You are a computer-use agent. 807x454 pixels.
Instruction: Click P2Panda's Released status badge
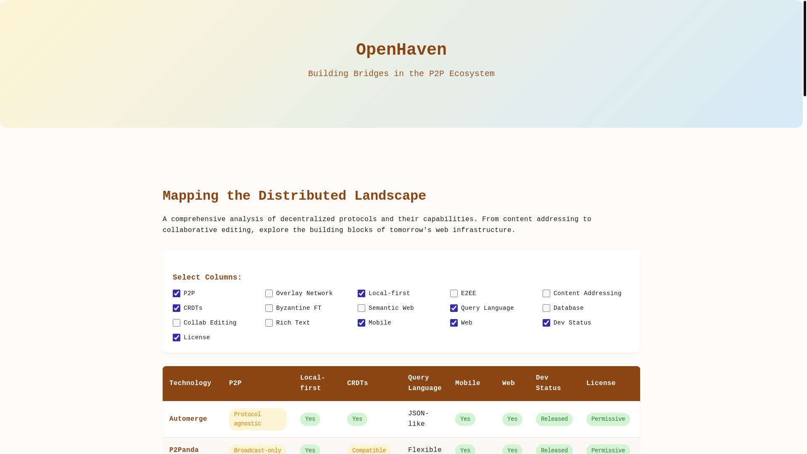click(554, 449)
